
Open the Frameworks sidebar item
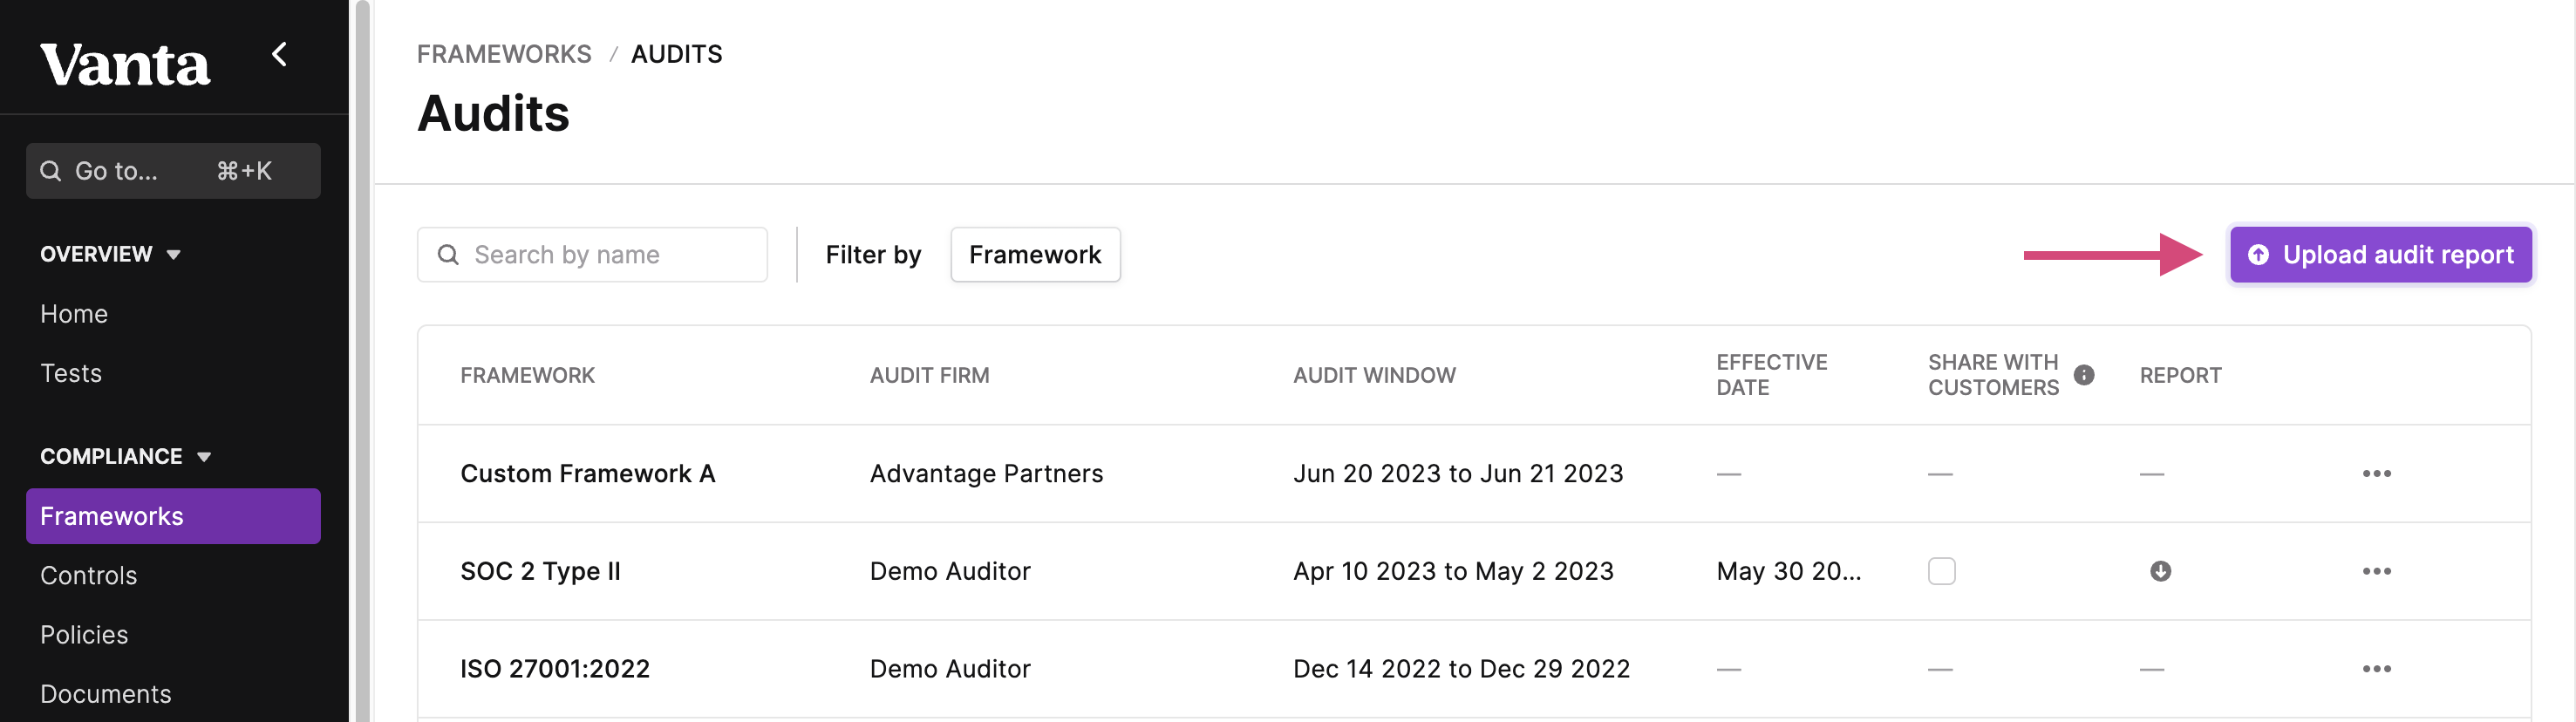pyautogui.click(x=173, y=516)
